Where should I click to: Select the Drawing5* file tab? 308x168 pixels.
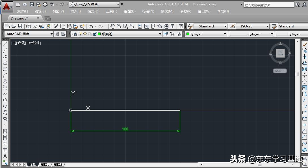tap(19, 18)
